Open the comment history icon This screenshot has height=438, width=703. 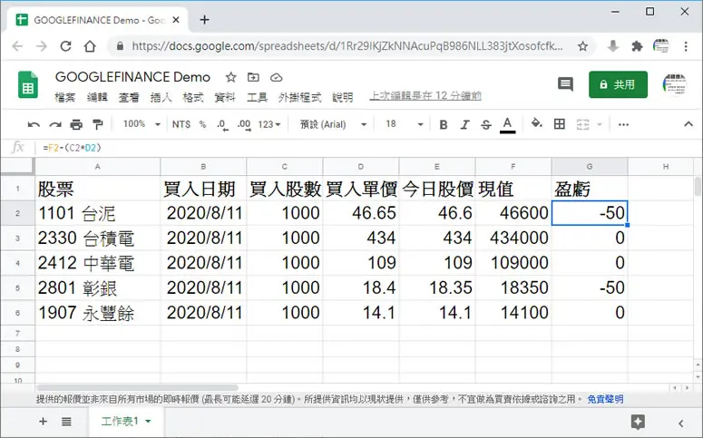pyautogui.click(x=565, y=84)
